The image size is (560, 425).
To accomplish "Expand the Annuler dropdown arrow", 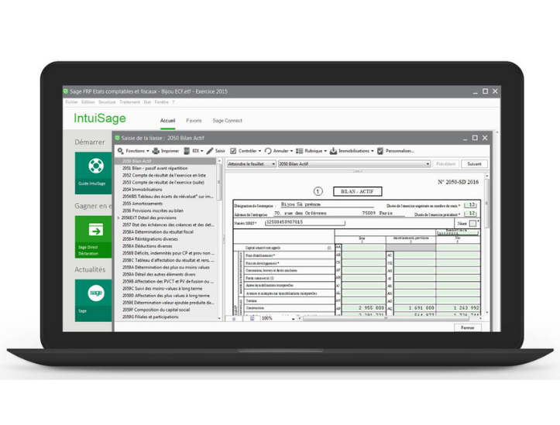I will pyautogui.click(x=291, y=151).
